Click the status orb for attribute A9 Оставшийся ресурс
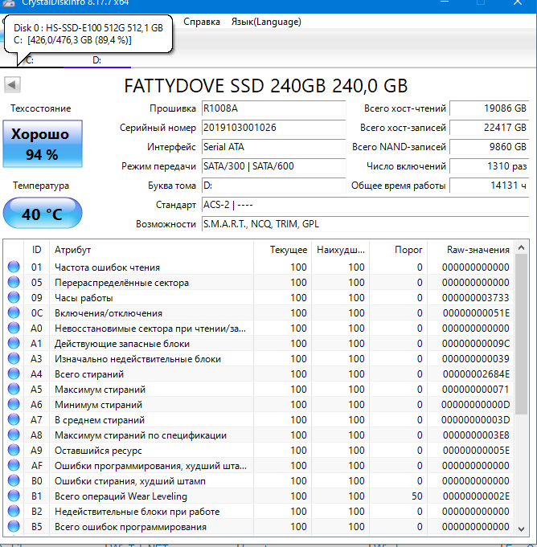Viewport: 537px width, 547px height. (14, 451)
